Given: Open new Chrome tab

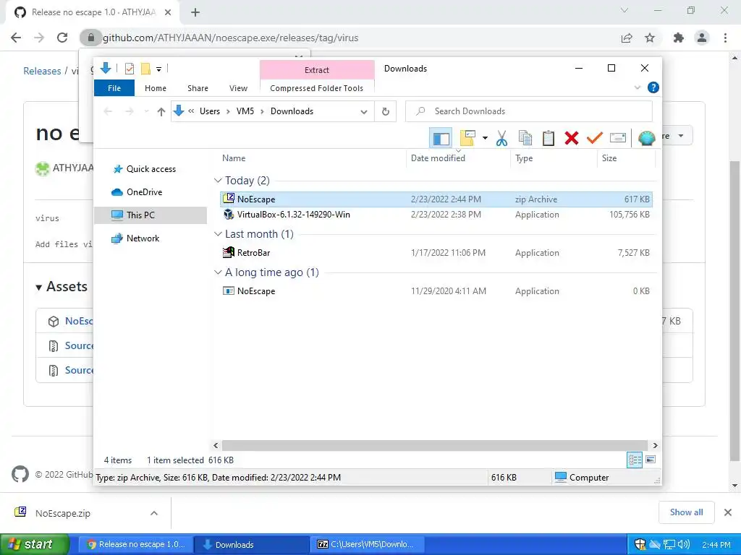Looking at the screenshot, I should click(195, 12).
